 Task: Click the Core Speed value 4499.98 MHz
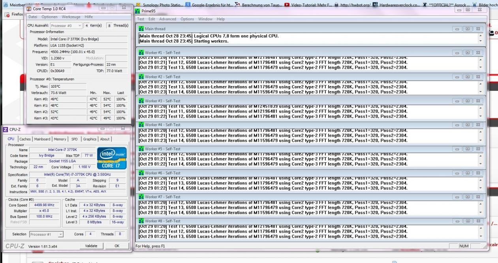45,205
